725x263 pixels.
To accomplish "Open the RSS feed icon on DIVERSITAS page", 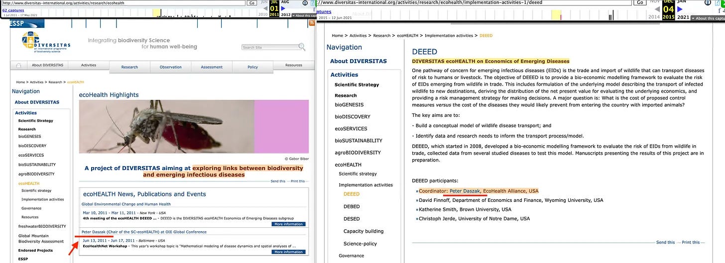I will (x=312, y=23).
